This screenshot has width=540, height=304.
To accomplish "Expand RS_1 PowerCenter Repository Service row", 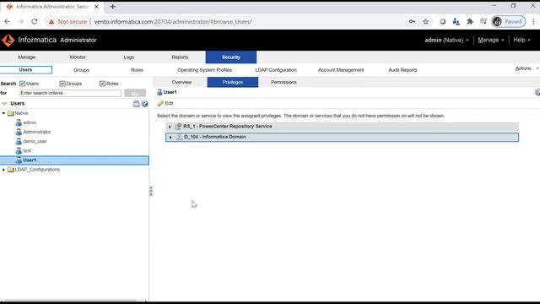I will click(170, 127).
